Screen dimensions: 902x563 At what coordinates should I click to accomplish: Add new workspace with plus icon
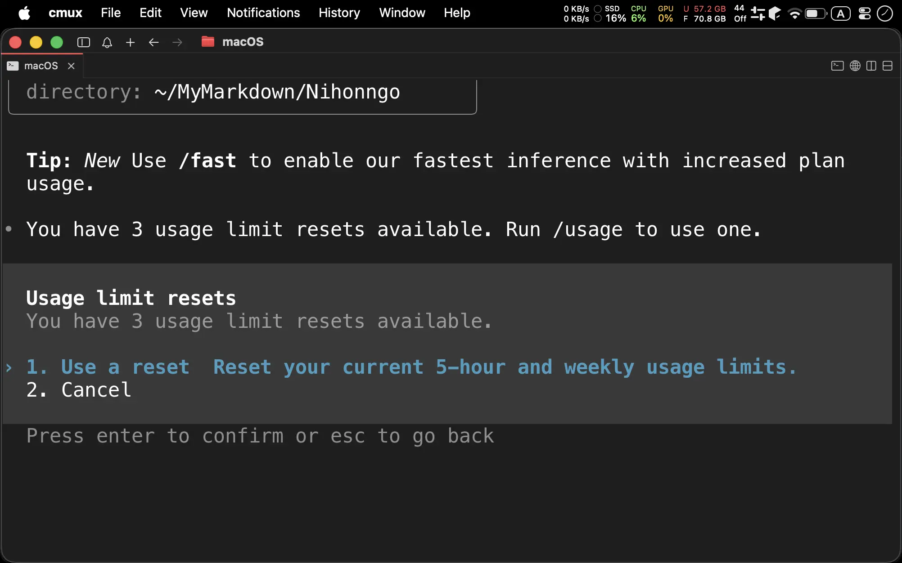[x=131, y=42]
